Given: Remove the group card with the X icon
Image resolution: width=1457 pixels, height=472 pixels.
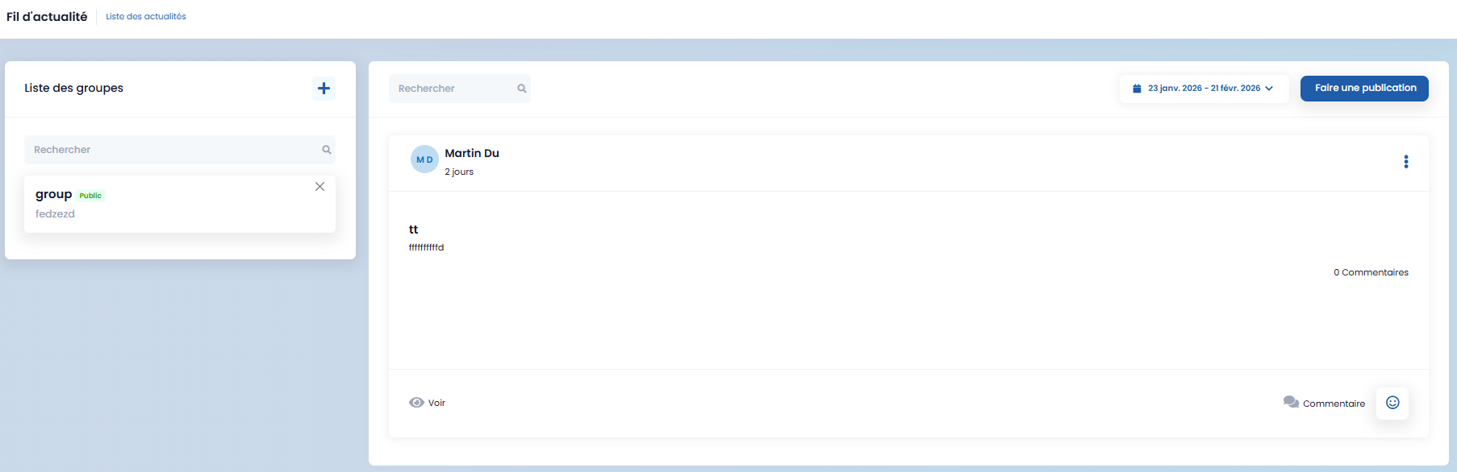Looking at the screenshot, I should pyautogui.click(x=319, y=187).
